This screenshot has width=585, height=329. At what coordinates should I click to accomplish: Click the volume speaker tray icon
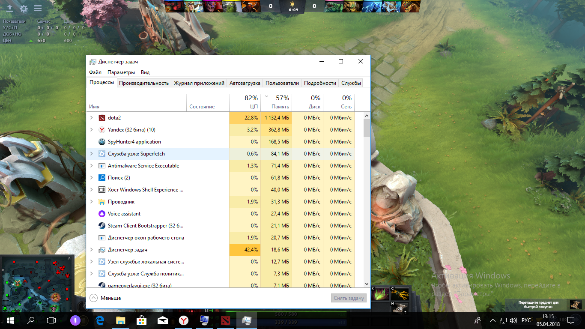pos(513,320)
